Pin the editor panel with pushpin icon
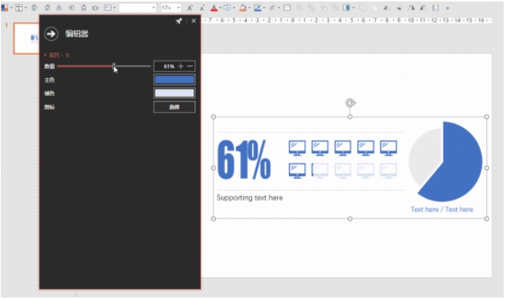 [x=179, y=21]
